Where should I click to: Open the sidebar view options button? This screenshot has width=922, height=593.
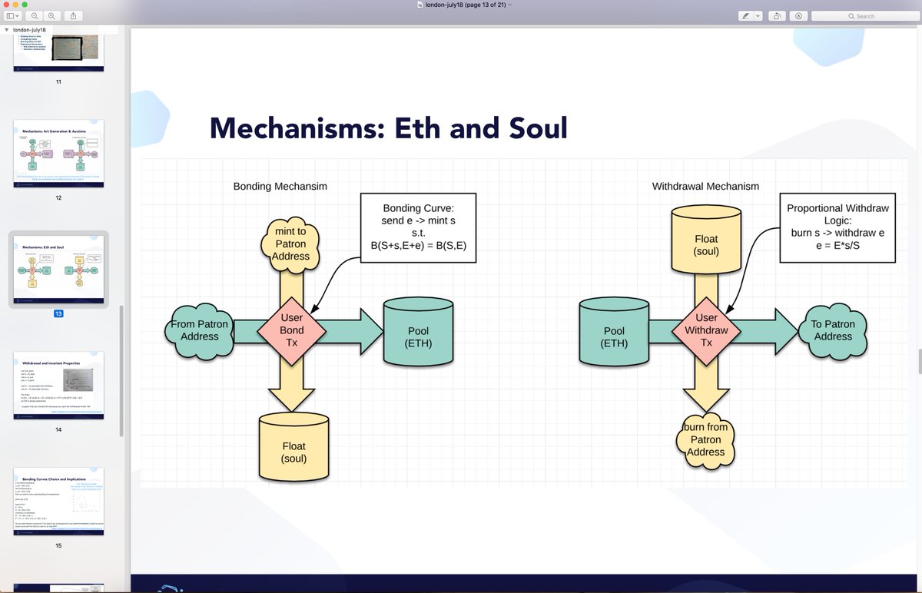[x=15, y=15]
